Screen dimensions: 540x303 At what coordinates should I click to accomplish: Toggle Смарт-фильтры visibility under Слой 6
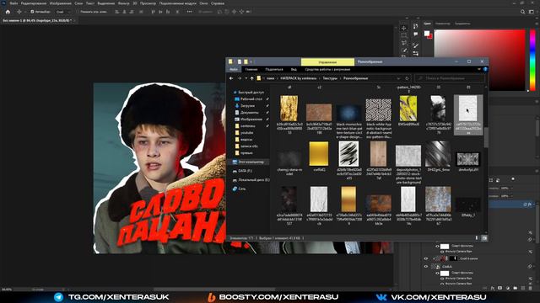tap(437, 273)
